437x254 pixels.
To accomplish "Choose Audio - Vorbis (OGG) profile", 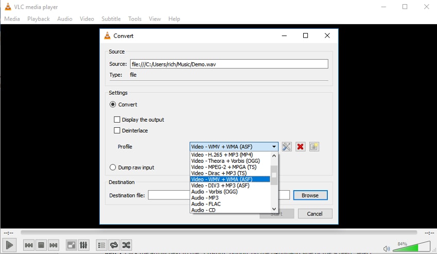I will (x=230, y=192).
